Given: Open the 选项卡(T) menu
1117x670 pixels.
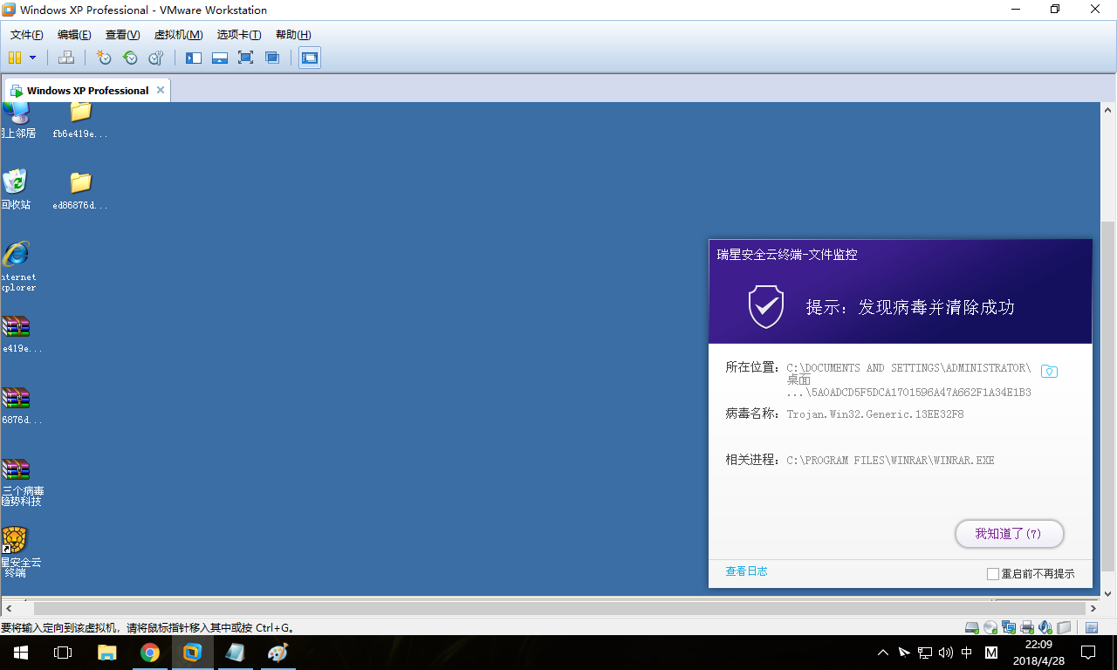Looking at the screenshot, I should (239, 35).
